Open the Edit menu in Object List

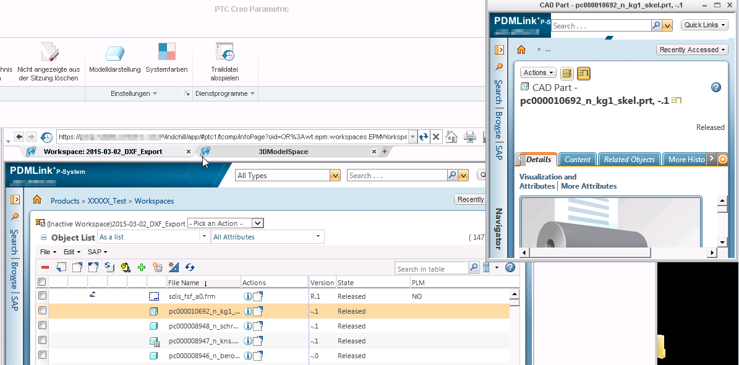[72, 252]
